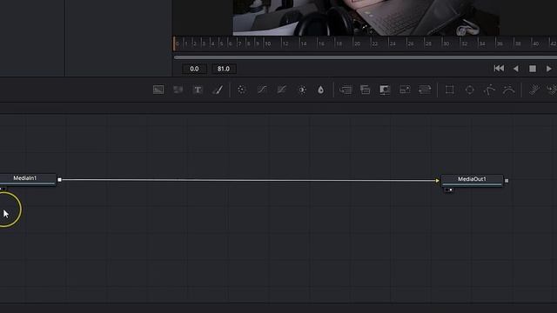Add a Rectangle mask node
Image resolution: width=557 pixels, height=313 pixels.
[x=450, y=90]
